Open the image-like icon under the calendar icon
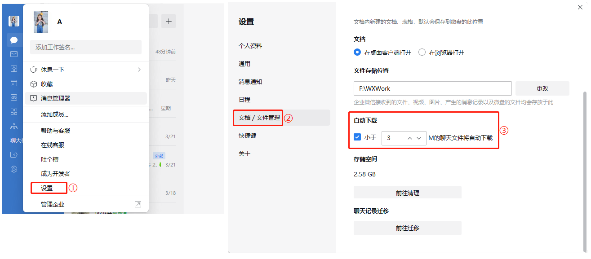The height and width of the screenshot is (259, 591). tap(14, 97)
